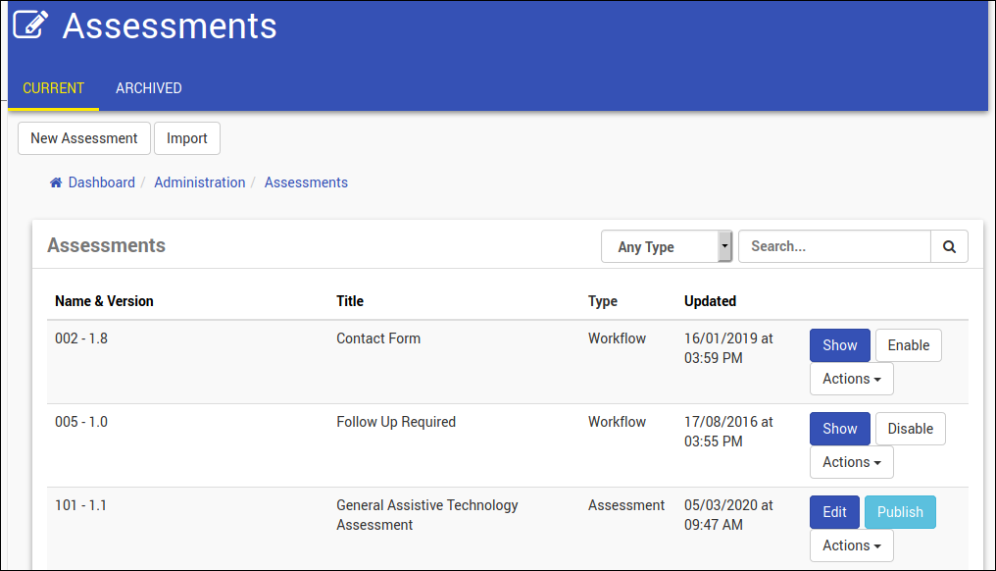996x571 pixels.
Task: Show the Follow Up Required workflow
Action: [x=839, y=429]
